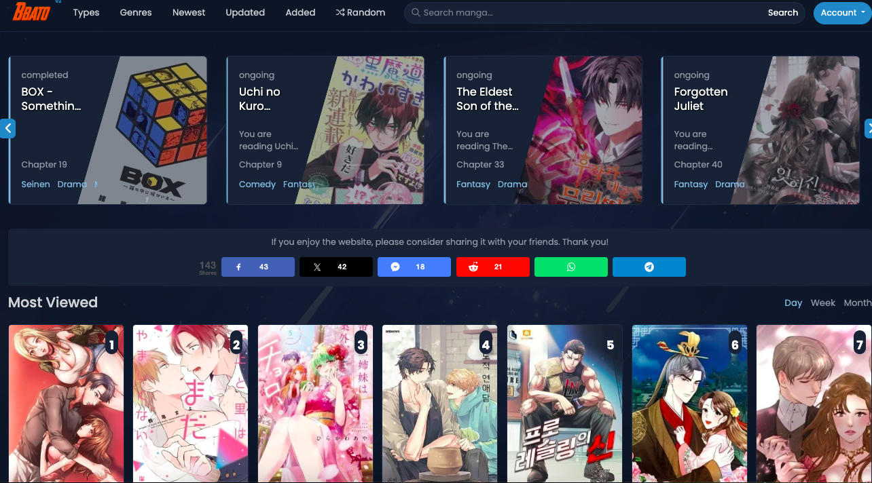Click the carousel left arrow
Viewport: 872px width, 483px height.
tap(7, 128)
